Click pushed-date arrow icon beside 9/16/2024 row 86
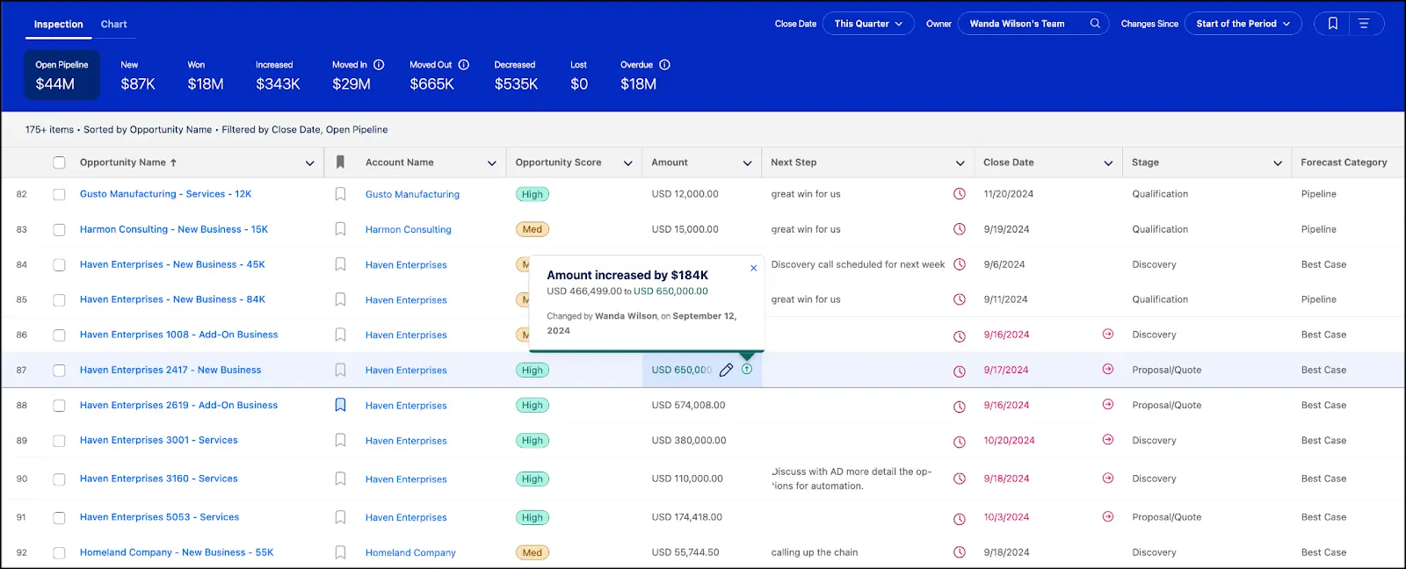 (1108, 335)
